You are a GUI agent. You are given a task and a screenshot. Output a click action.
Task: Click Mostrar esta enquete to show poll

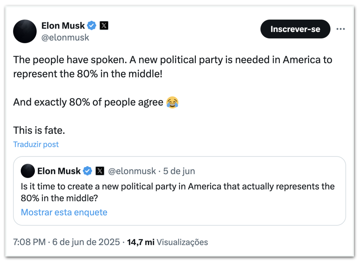[x=64, y=212]
